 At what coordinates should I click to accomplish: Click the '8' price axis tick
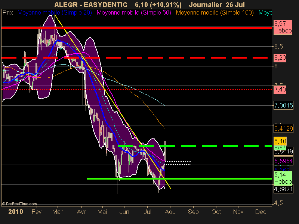coord(276,66)
